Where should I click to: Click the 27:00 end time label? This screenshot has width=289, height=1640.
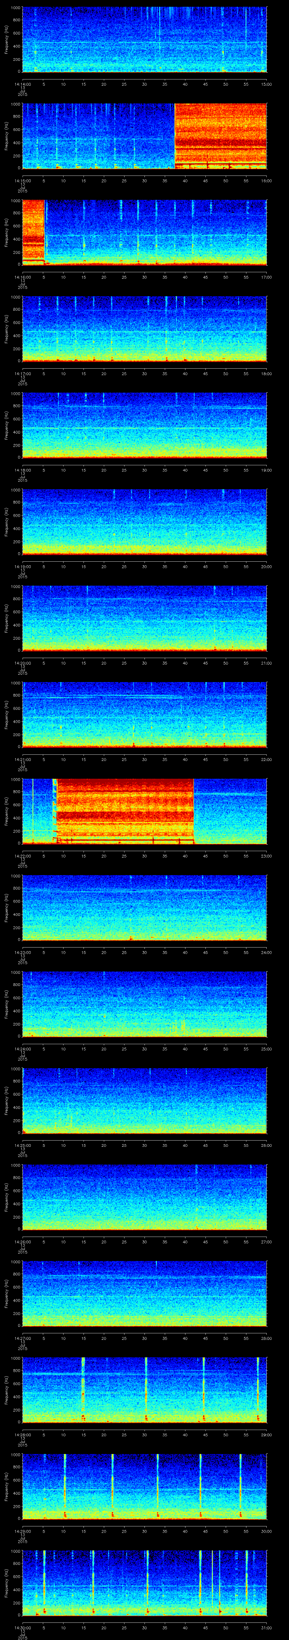tap(267, 1241)
